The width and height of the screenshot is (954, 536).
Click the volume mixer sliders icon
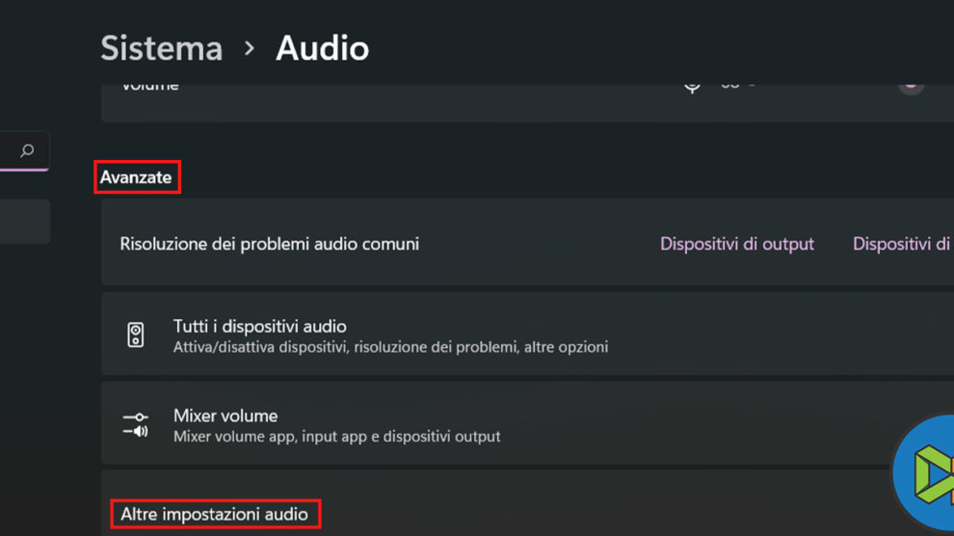click(x=136, y=424)
